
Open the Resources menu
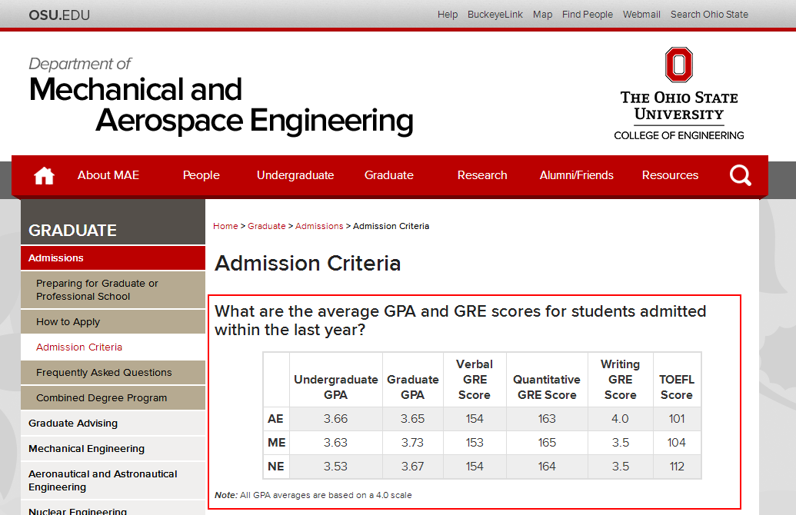(x=670, y=175)
